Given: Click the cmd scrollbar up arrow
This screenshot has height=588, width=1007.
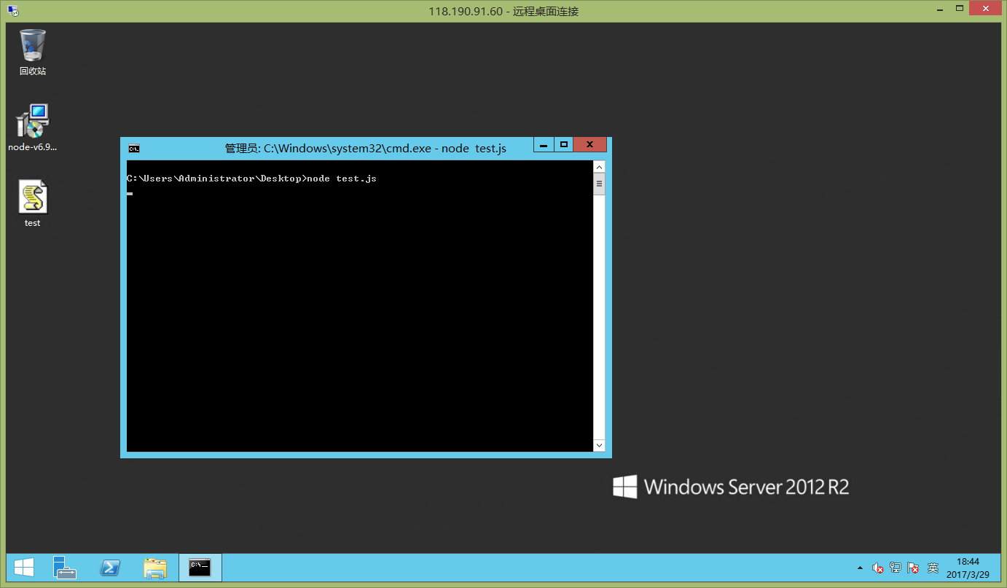Looking at the screenshot, I should coord(600,167).
